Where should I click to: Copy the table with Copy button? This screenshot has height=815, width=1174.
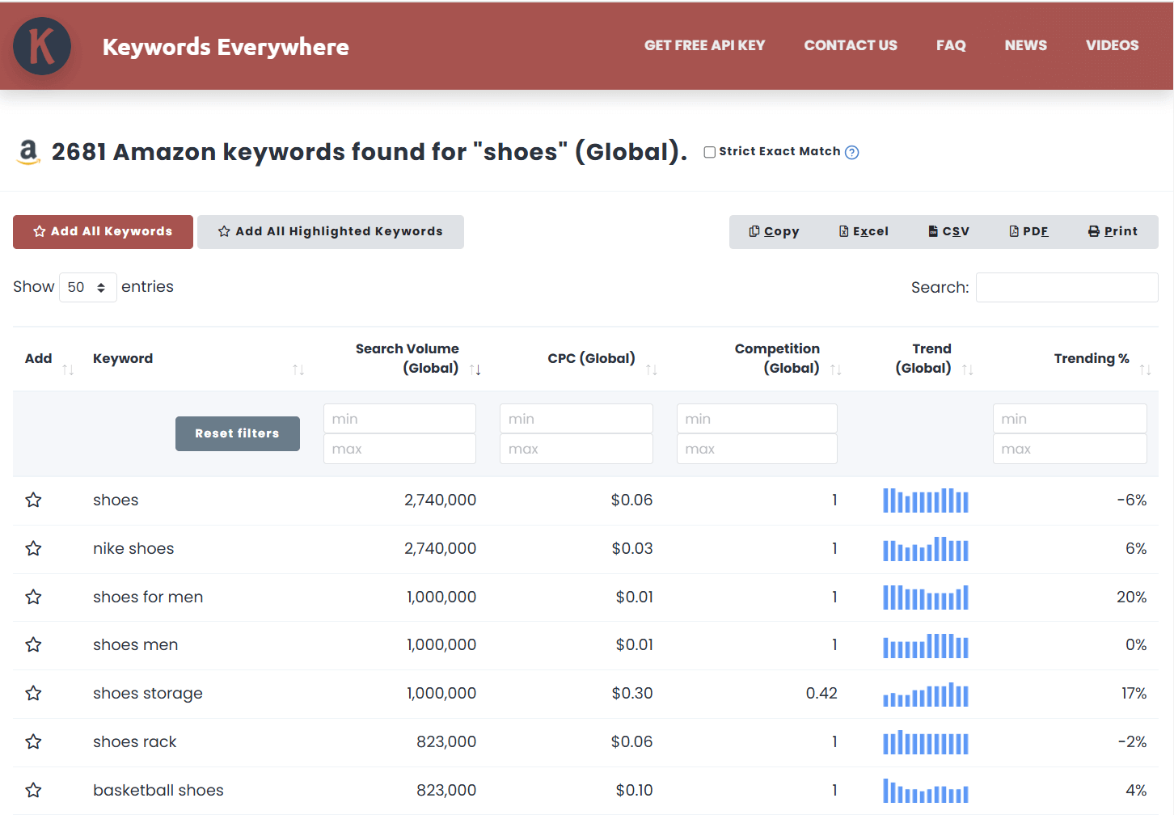774,231
